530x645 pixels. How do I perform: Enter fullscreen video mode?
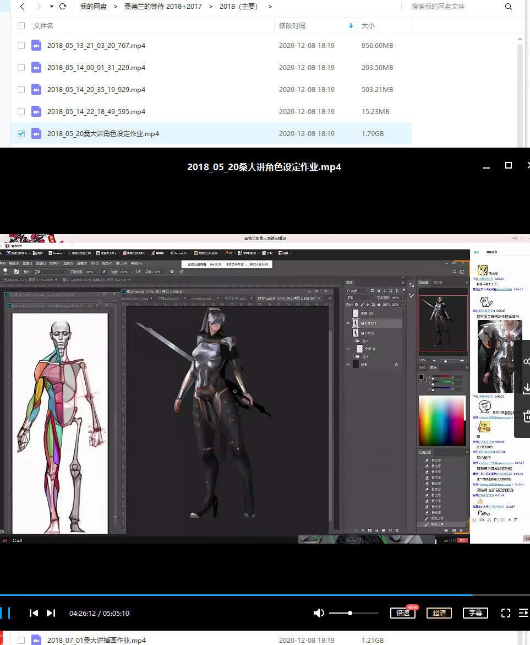[505, 613]
